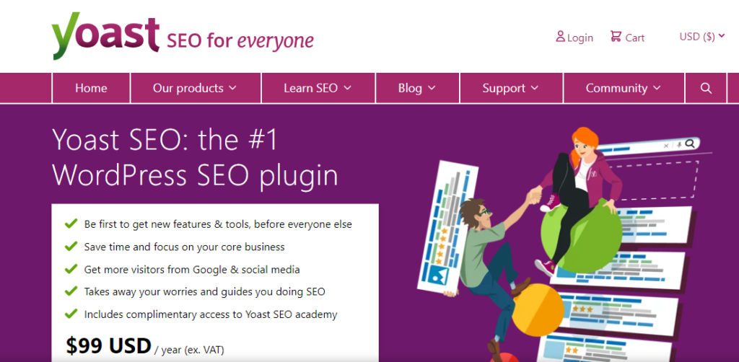The image size is (739, 362).
Task: Expand the Support menu
Action: [510, 88]
